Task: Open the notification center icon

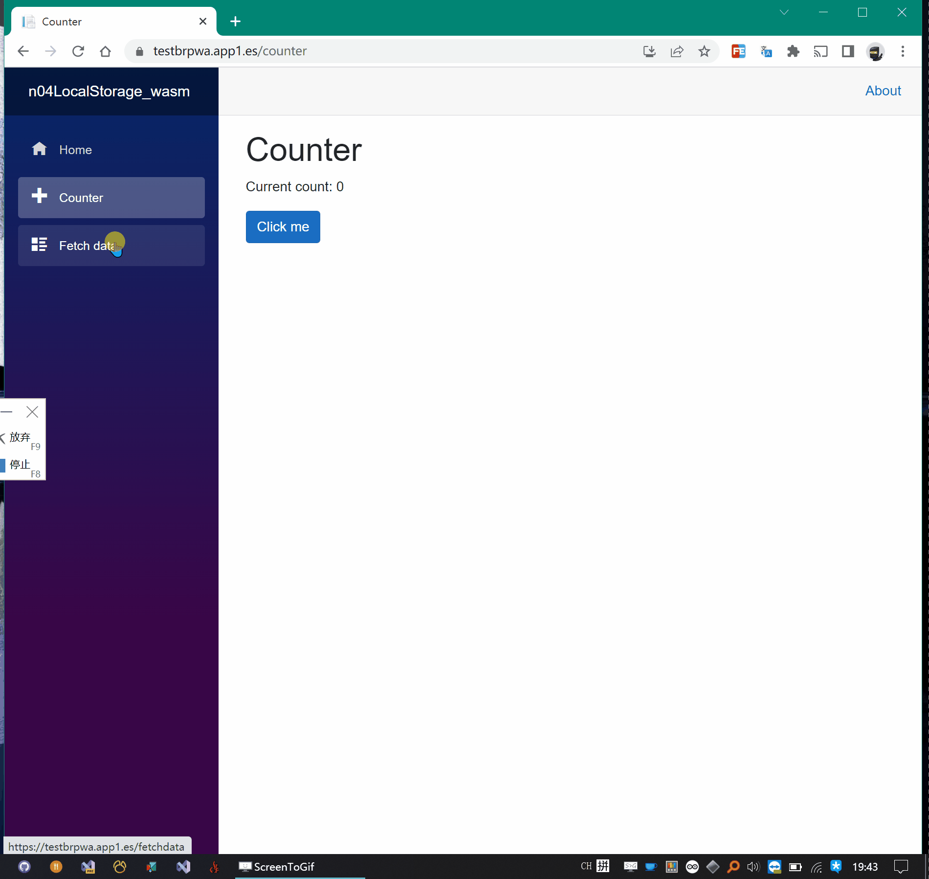Action: click(901, 867)
